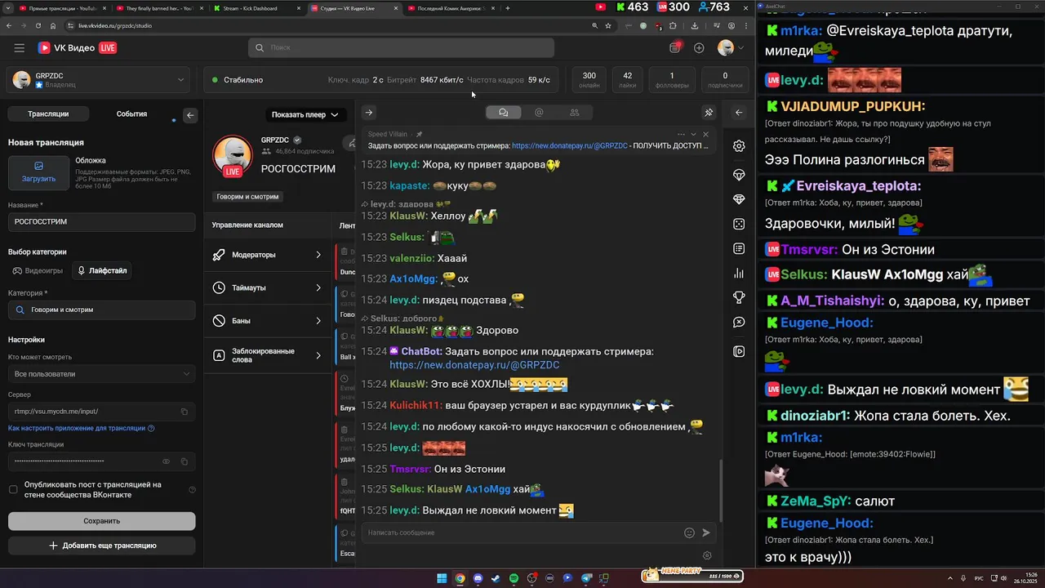Click the chat vertical scrollbar
The width and height of the screenshot is (1045, 588).
click(720, 490)
